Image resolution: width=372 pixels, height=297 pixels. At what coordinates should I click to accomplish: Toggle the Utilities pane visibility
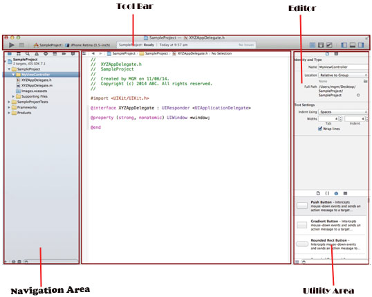(x=361, y=45)
